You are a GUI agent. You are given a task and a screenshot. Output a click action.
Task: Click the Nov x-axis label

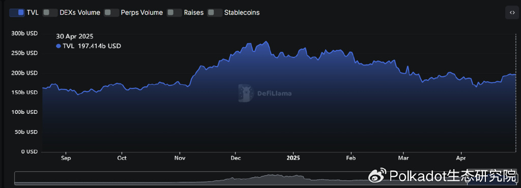(x=180, y=158)
